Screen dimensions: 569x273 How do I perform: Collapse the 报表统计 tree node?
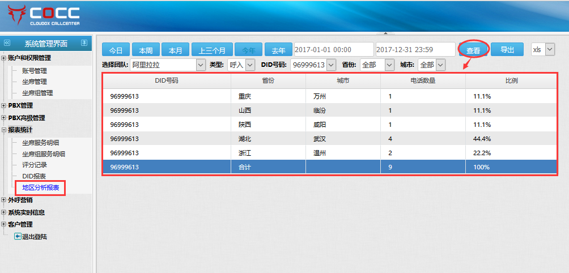coord(4,130)
